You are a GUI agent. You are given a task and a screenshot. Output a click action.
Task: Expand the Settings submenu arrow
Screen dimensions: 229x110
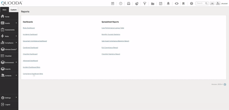click(x=16, y=97)
